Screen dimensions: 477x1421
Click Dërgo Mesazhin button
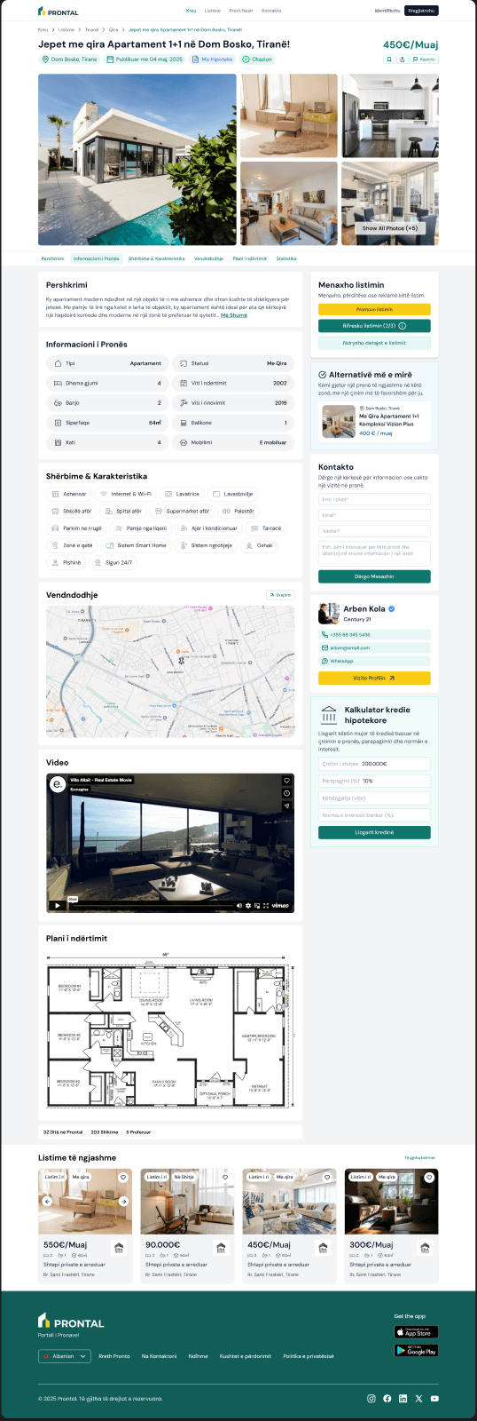coord(374,576)
